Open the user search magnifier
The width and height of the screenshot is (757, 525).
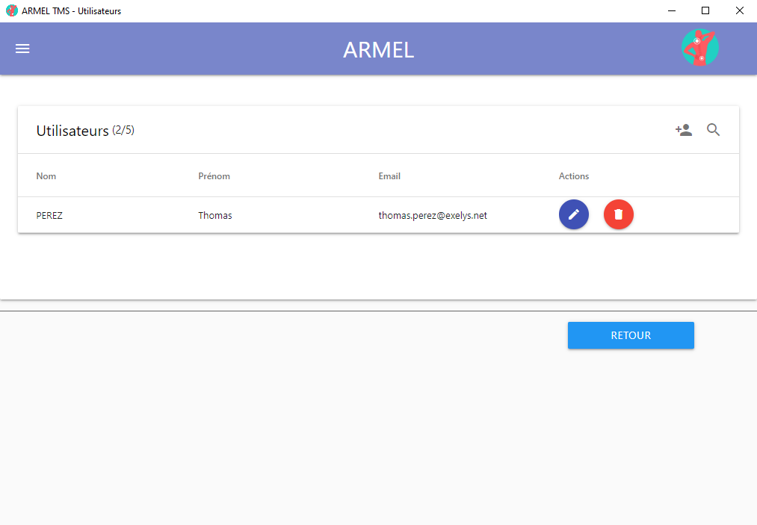coord(714,130)
